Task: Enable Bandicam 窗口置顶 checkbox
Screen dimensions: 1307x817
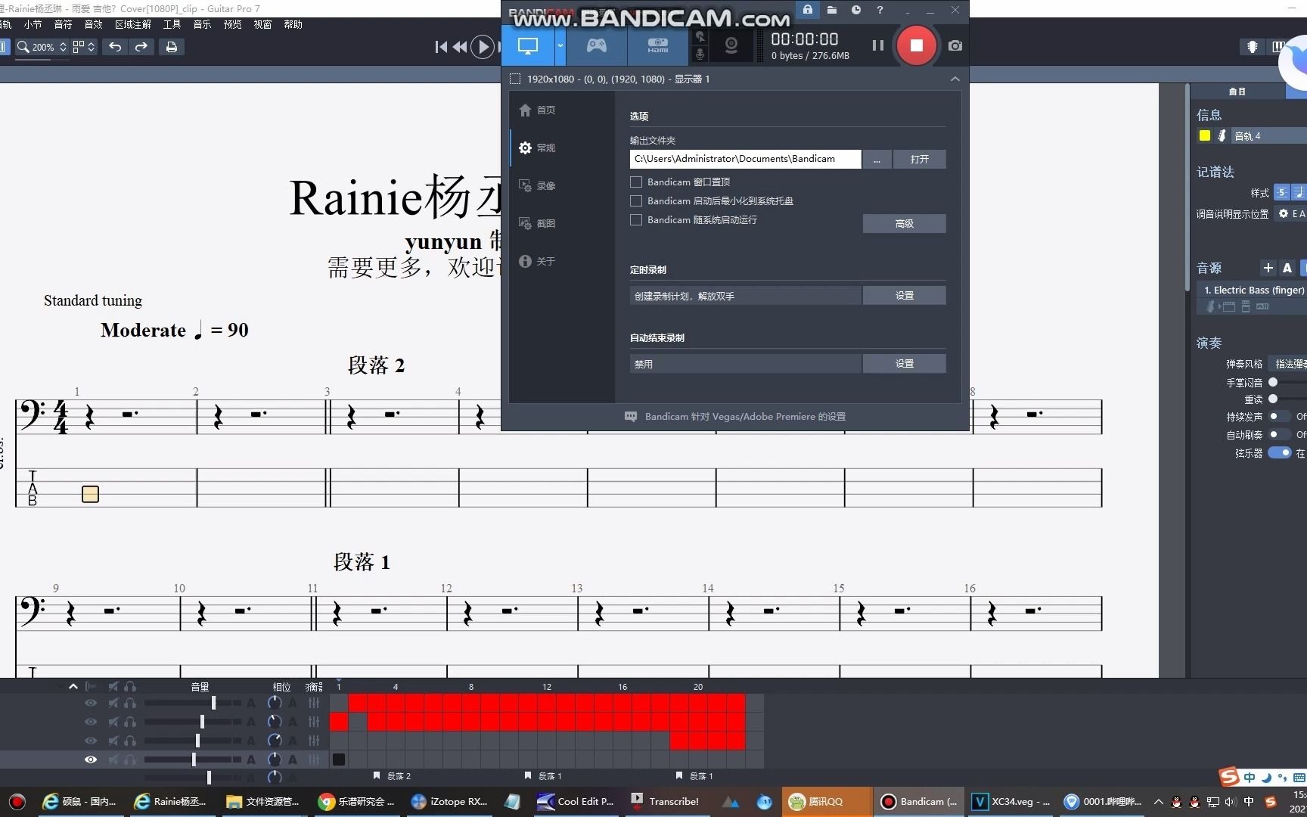Action: 636,182
